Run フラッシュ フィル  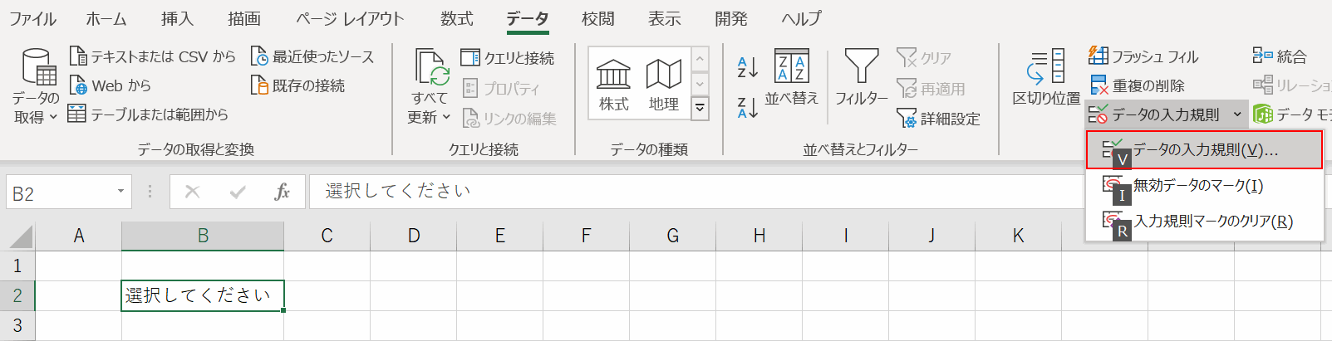(1144, 56)
